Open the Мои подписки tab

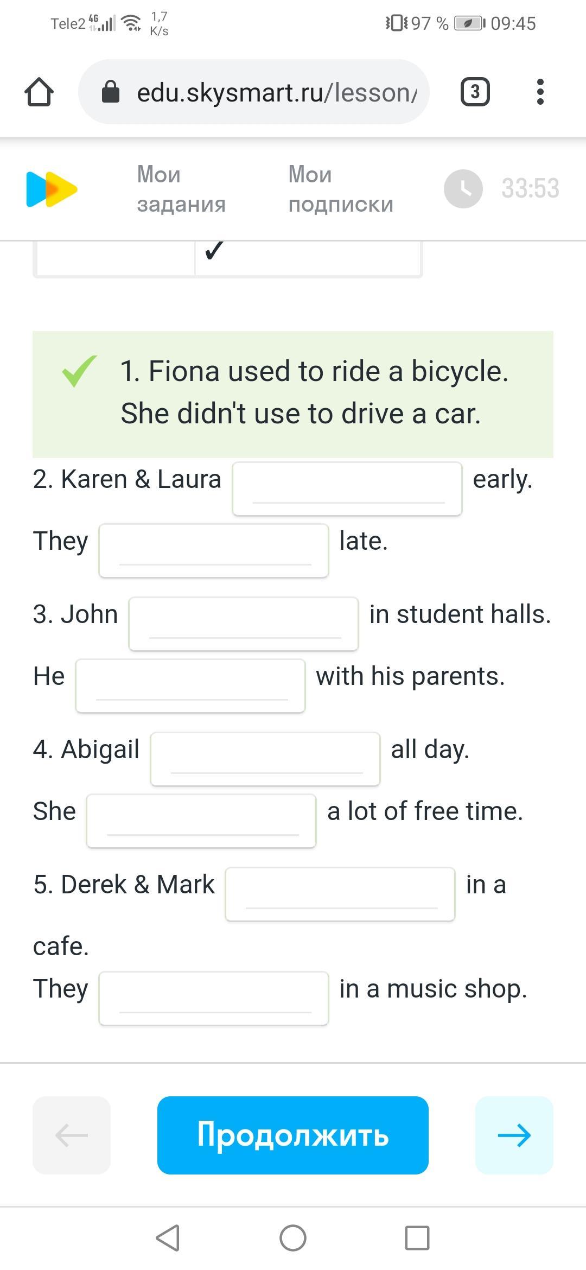340,189
